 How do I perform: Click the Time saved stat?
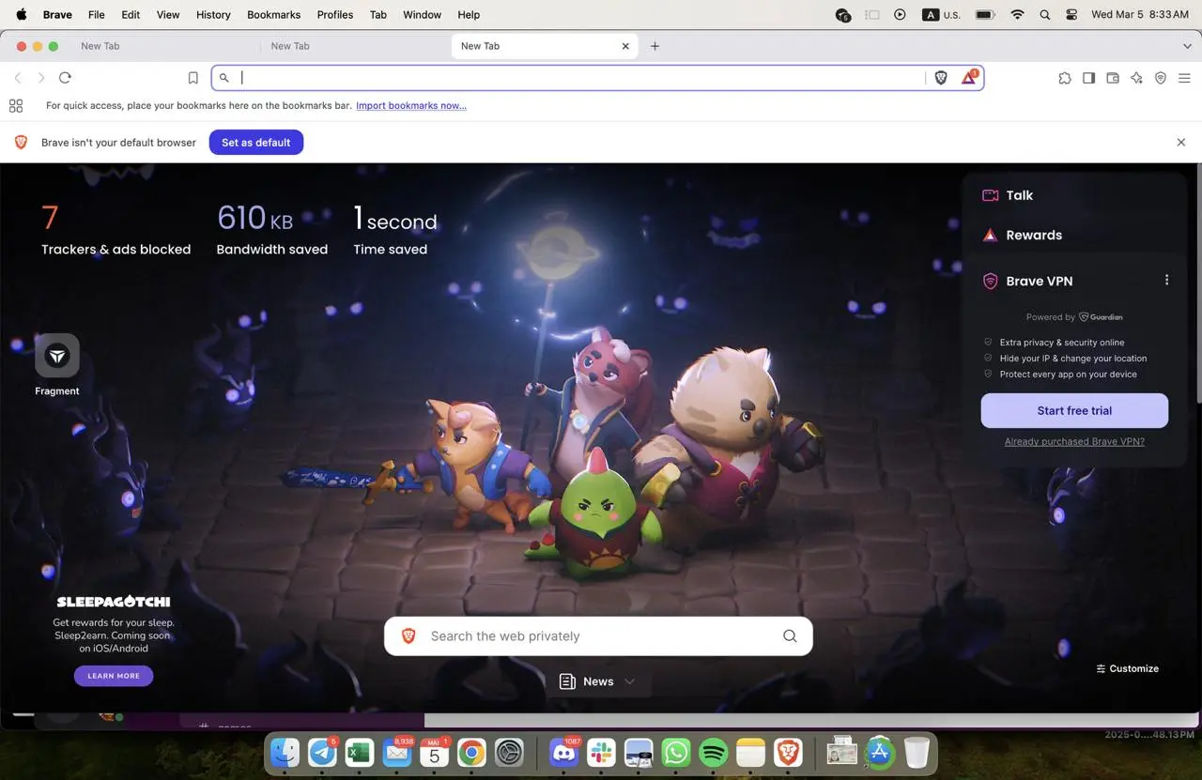(395, 230)
